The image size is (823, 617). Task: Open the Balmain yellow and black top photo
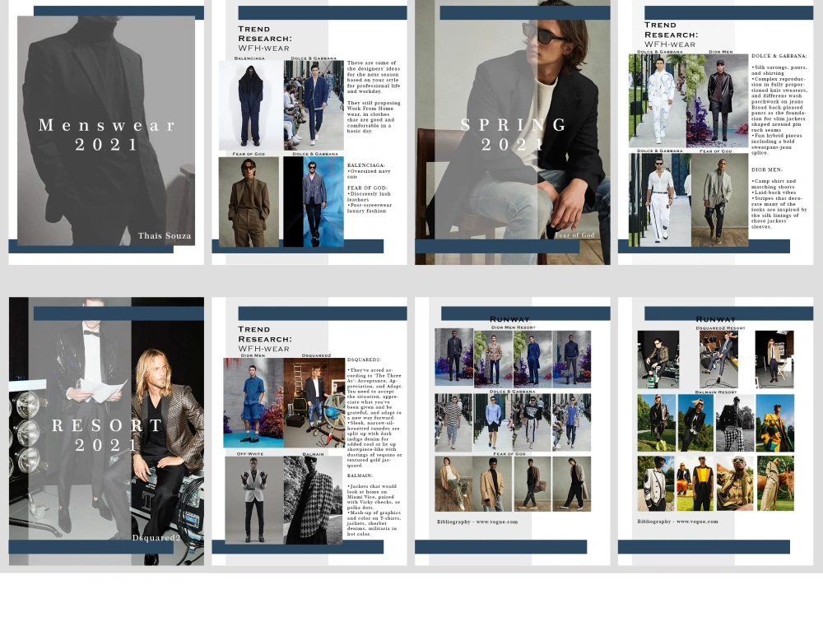tap(695, 483)
